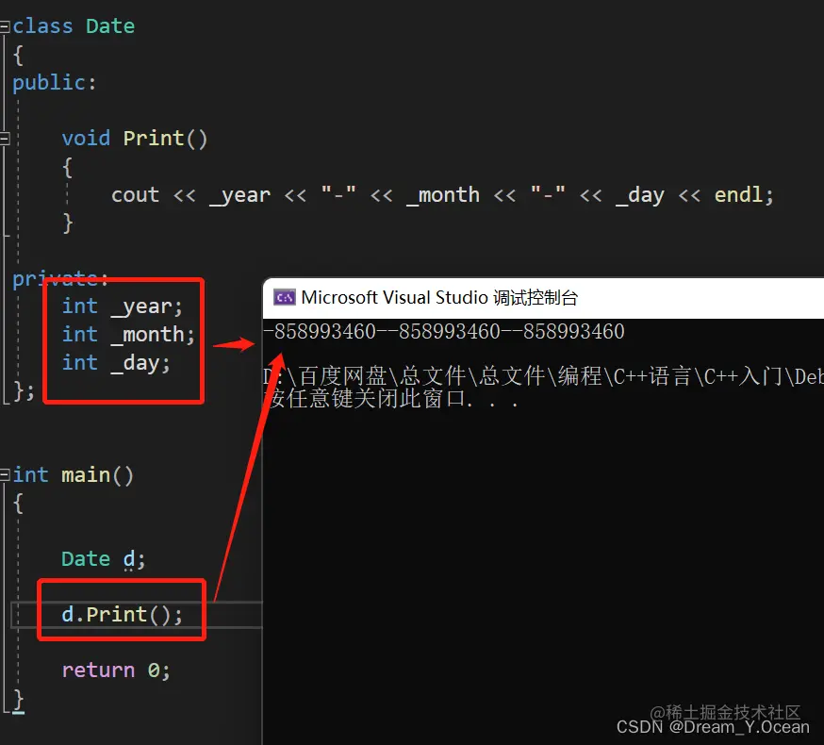Click the console output line -858993460--858993460--858993460
Viewport: 824px width, 745px height.
pos(443,332)
